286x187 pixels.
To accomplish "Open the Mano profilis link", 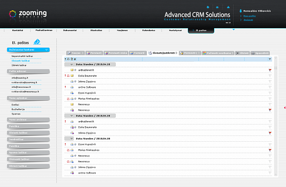I will click(x=249, y=16).
